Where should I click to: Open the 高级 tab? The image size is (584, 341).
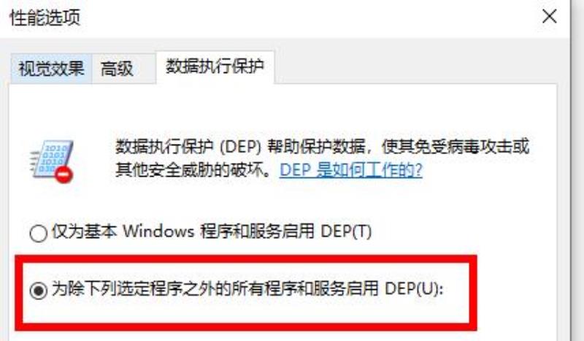[x=117, y=69]
